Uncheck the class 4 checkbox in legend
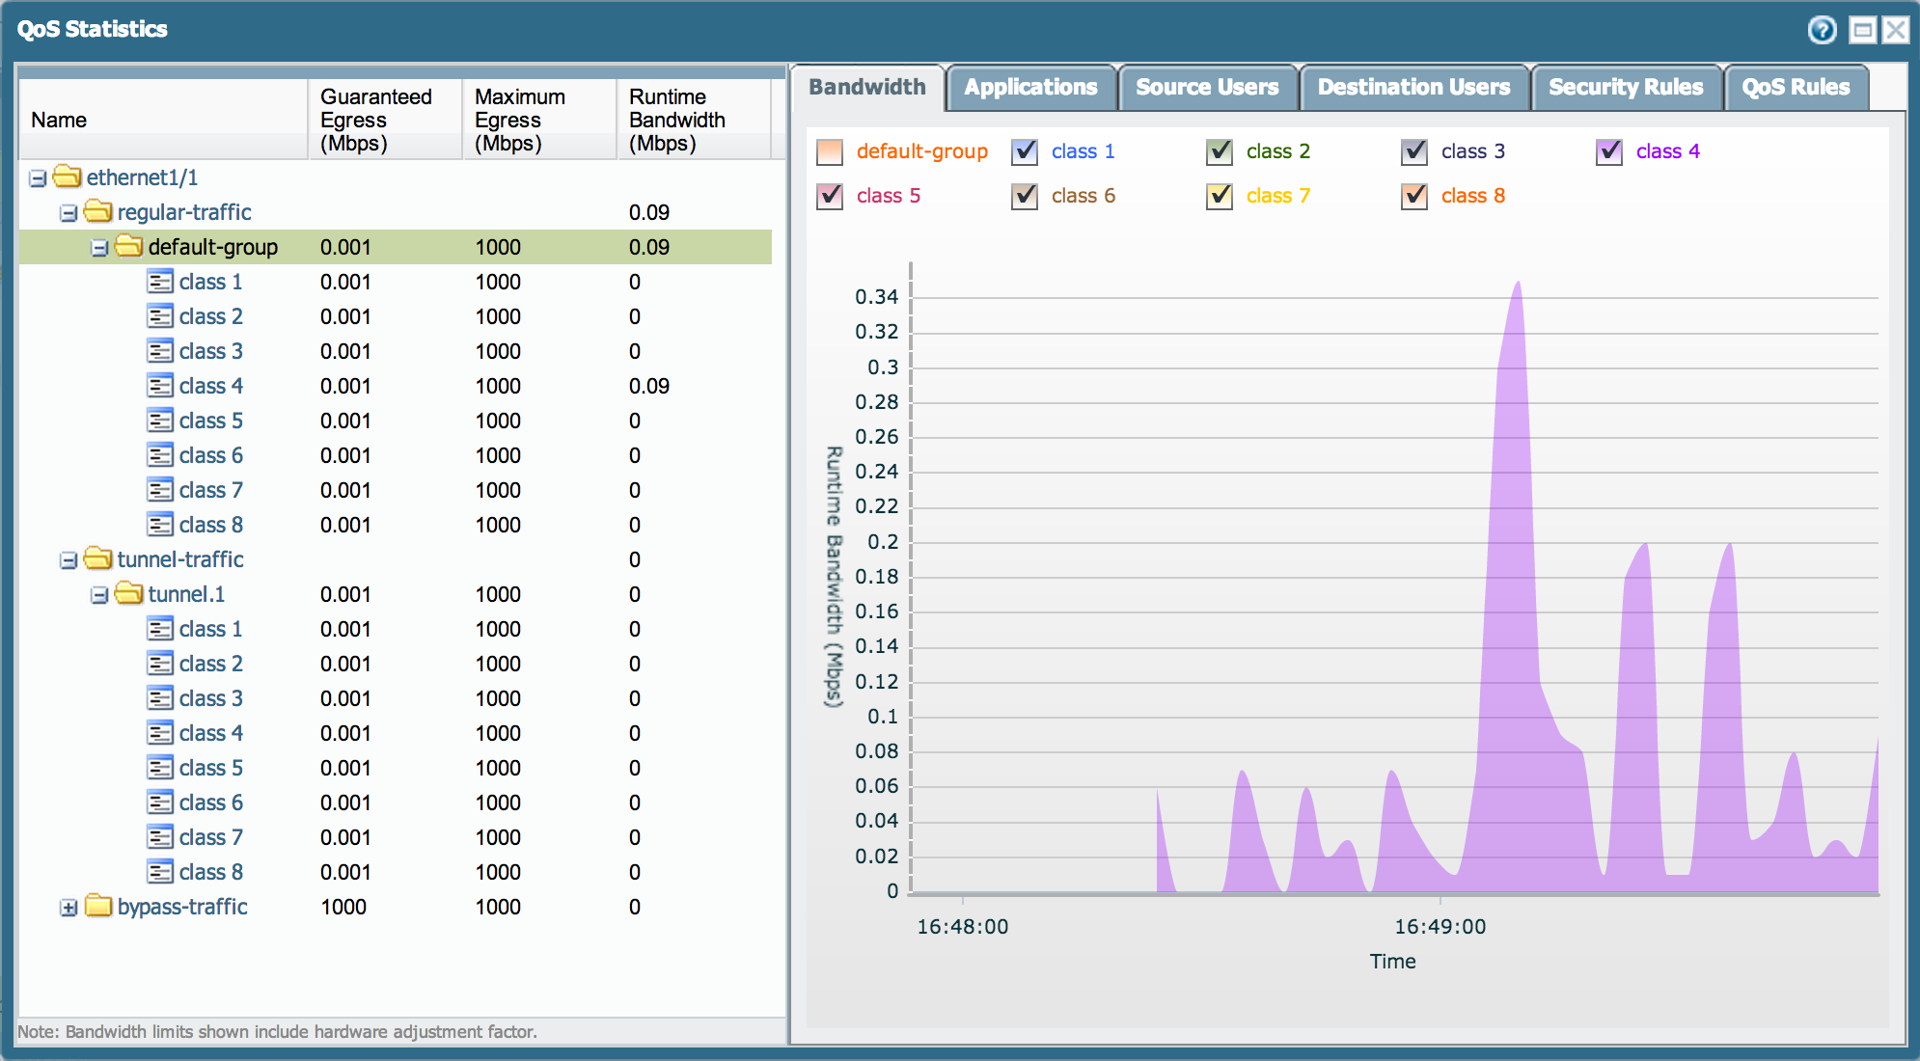1920x1061 pixels. (1607, 152)
